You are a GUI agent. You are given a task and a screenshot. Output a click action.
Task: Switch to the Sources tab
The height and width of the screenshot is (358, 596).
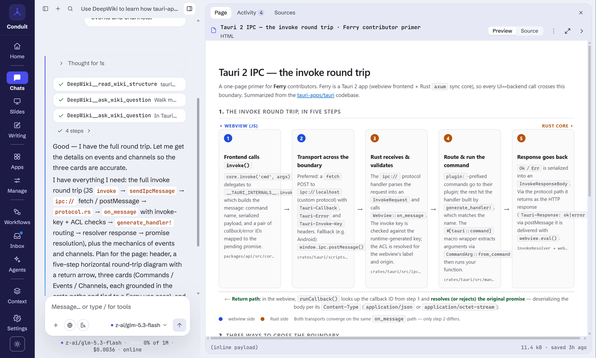285,12
